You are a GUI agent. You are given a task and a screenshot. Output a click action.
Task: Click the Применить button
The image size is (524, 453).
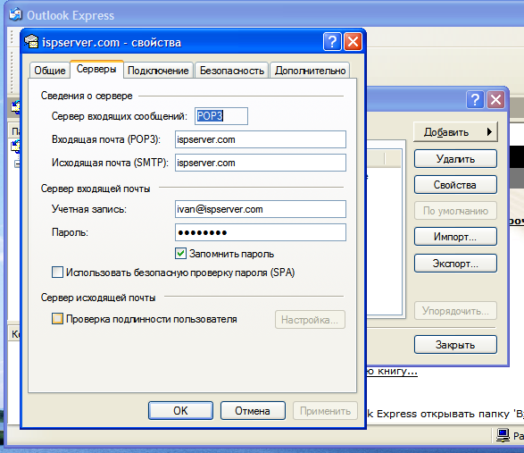point(325,410)
